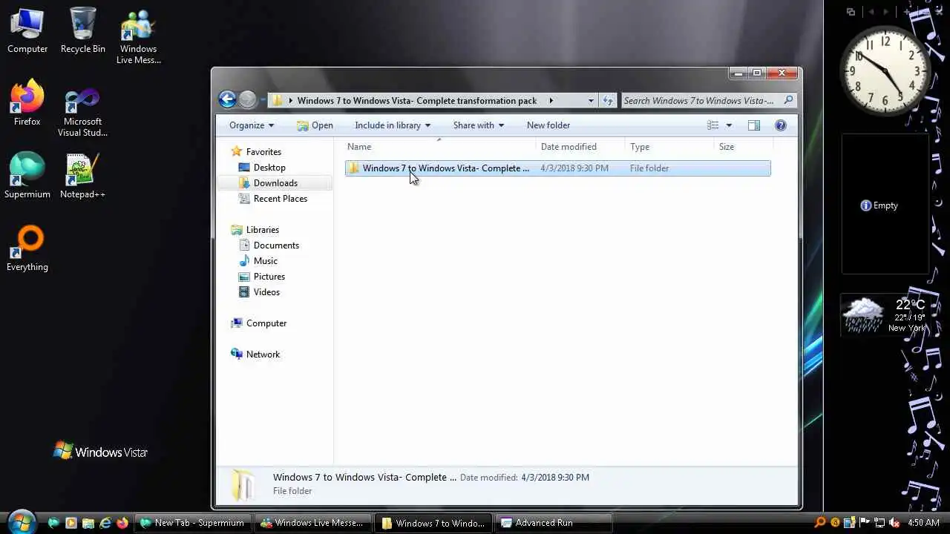
Task: Click the search magnifier icon in Explorer
Action: pyautogui.click(x=788, y=100)
